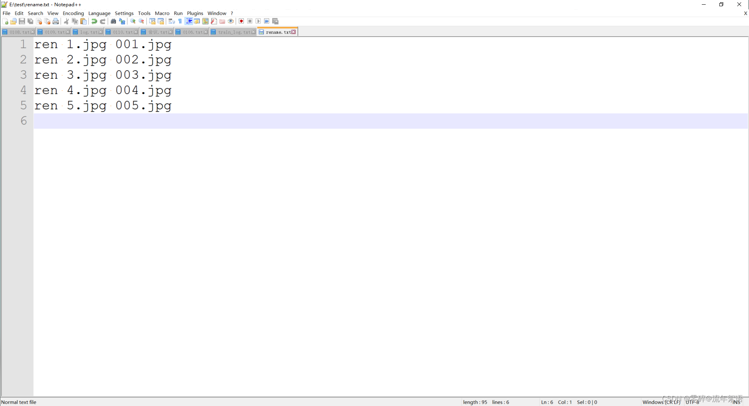Toggle indent guide toolbar icon
The height and width of the screenshot is (406, 749).
point(189,21)
